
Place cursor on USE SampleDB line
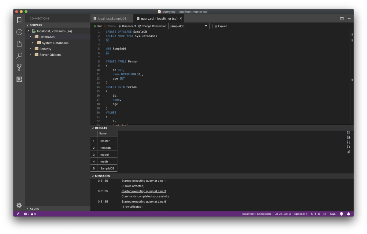116,49
